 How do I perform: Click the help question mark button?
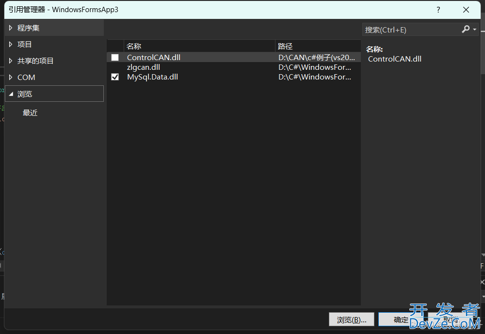[x=438, y=10]
